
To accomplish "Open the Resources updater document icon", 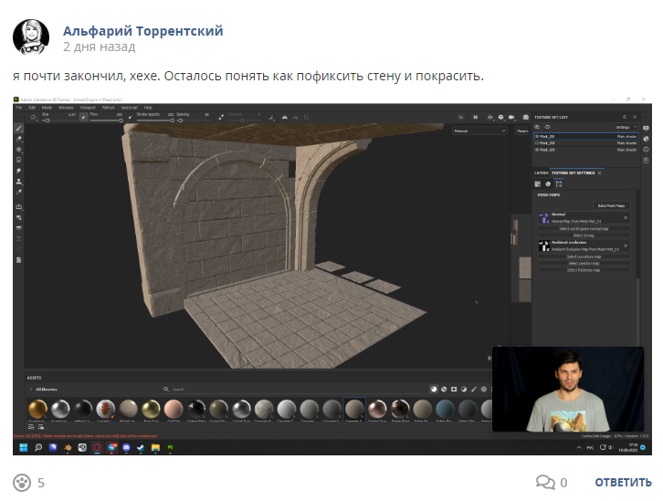I will point(19,260).
